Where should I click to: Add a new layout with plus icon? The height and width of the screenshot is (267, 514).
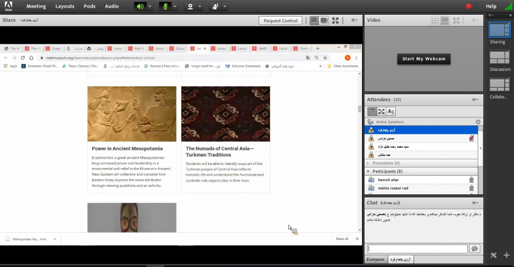point(506,255)
